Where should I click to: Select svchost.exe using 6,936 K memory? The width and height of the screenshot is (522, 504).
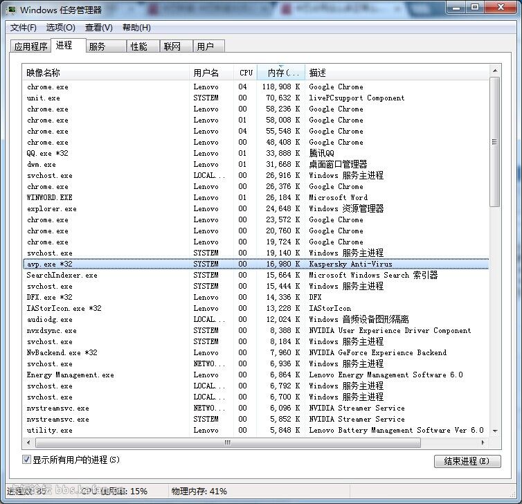click(x=255, y=363)
